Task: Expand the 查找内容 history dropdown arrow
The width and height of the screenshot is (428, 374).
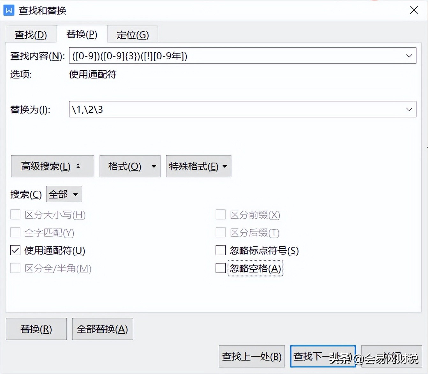Action: point(409,56)
